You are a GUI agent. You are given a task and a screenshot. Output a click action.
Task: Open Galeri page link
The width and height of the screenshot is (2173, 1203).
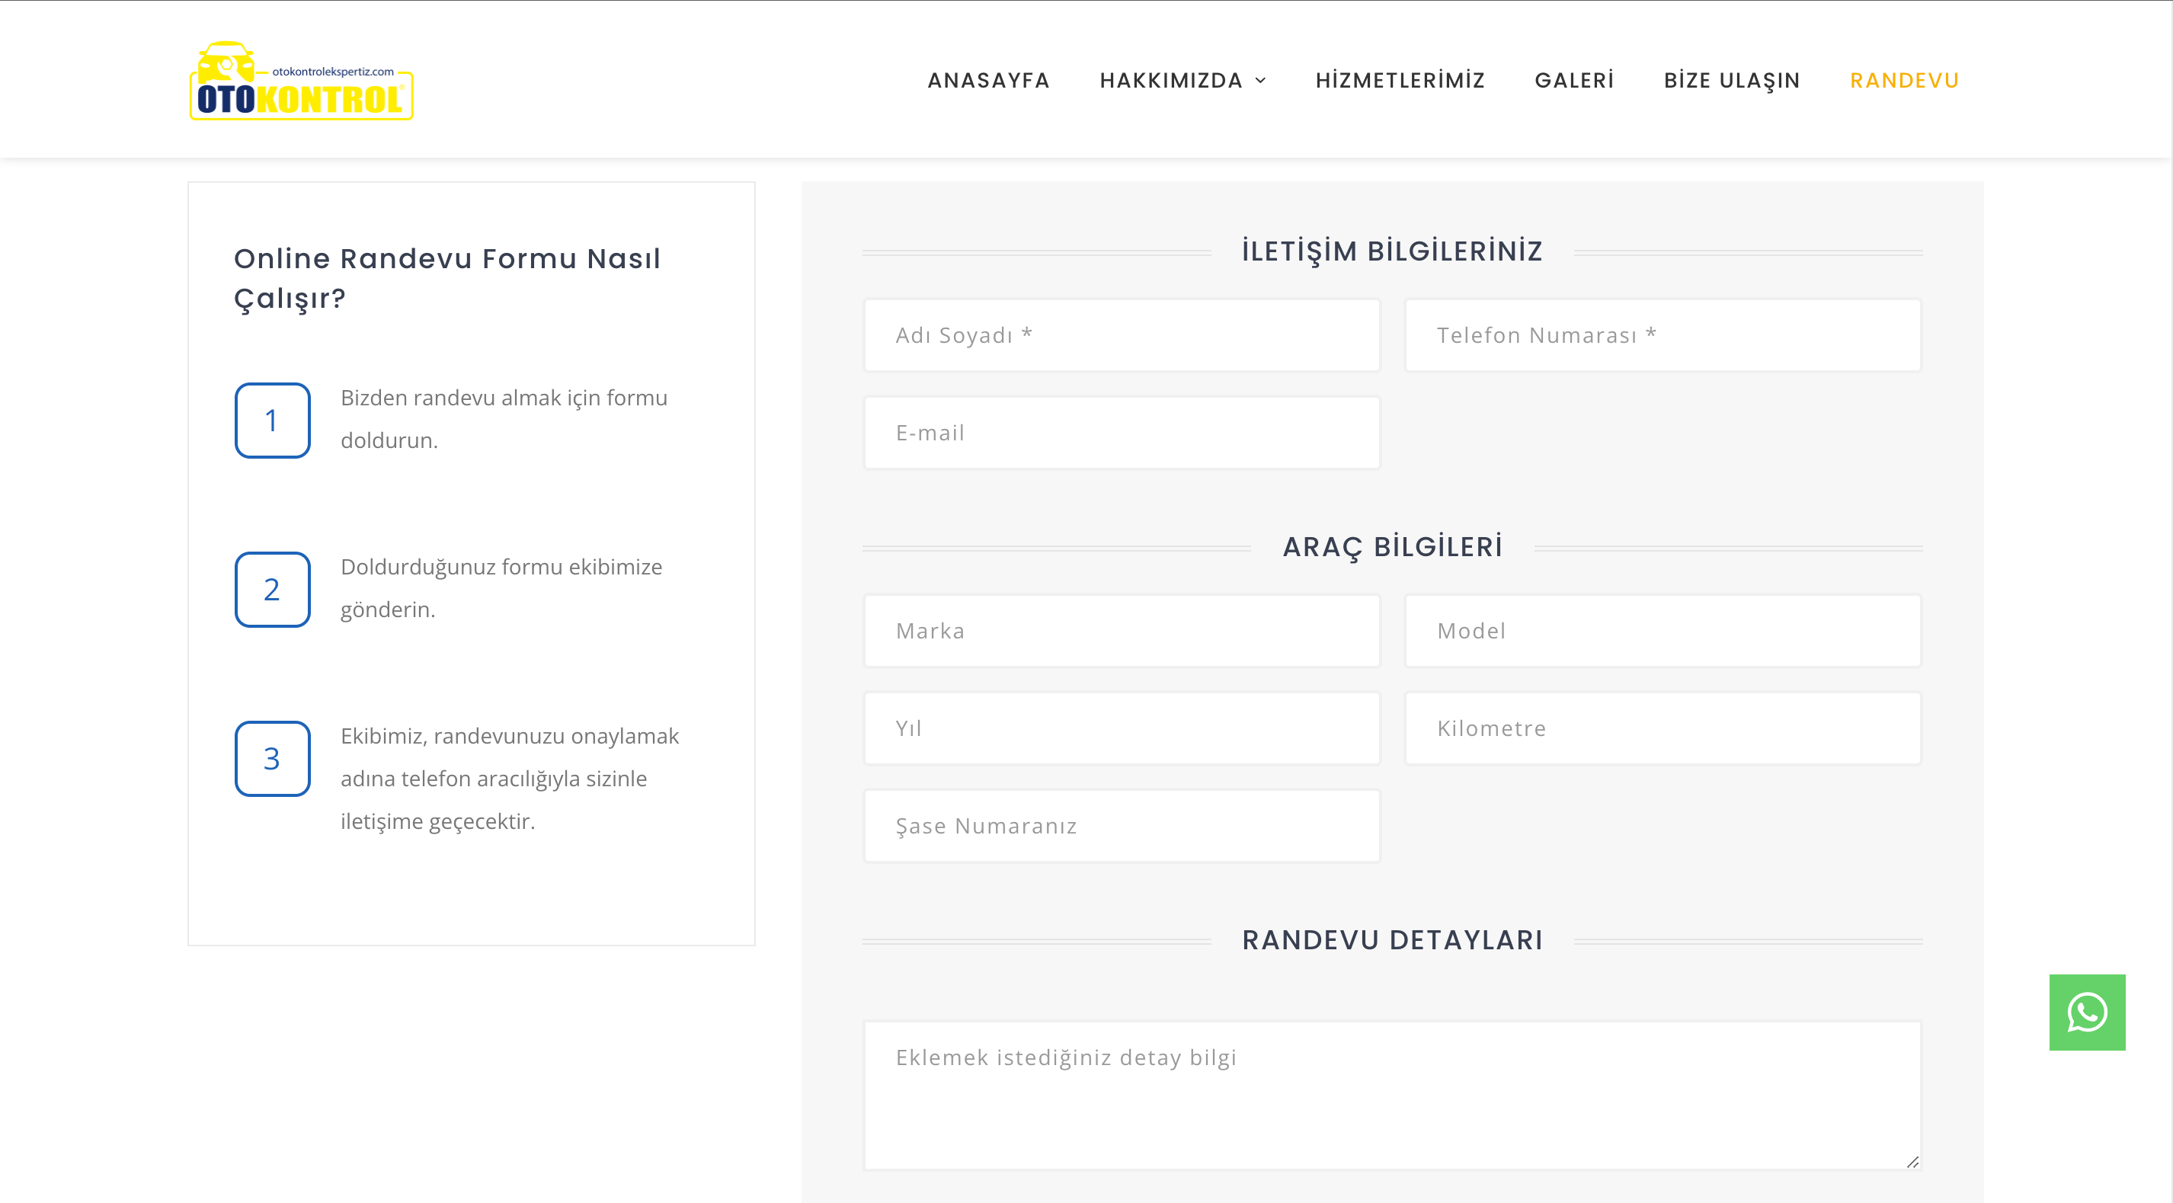click(1574, 81)
